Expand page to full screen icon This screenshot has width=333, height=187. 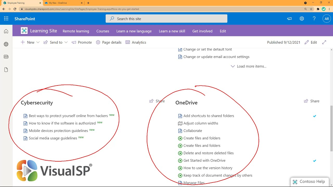click(324, 42)
